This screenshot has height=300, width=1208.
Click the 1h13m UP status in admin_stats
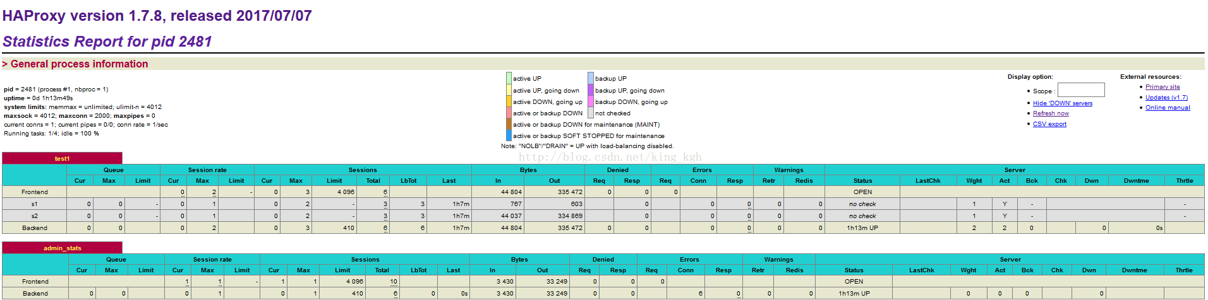(854, 294)
